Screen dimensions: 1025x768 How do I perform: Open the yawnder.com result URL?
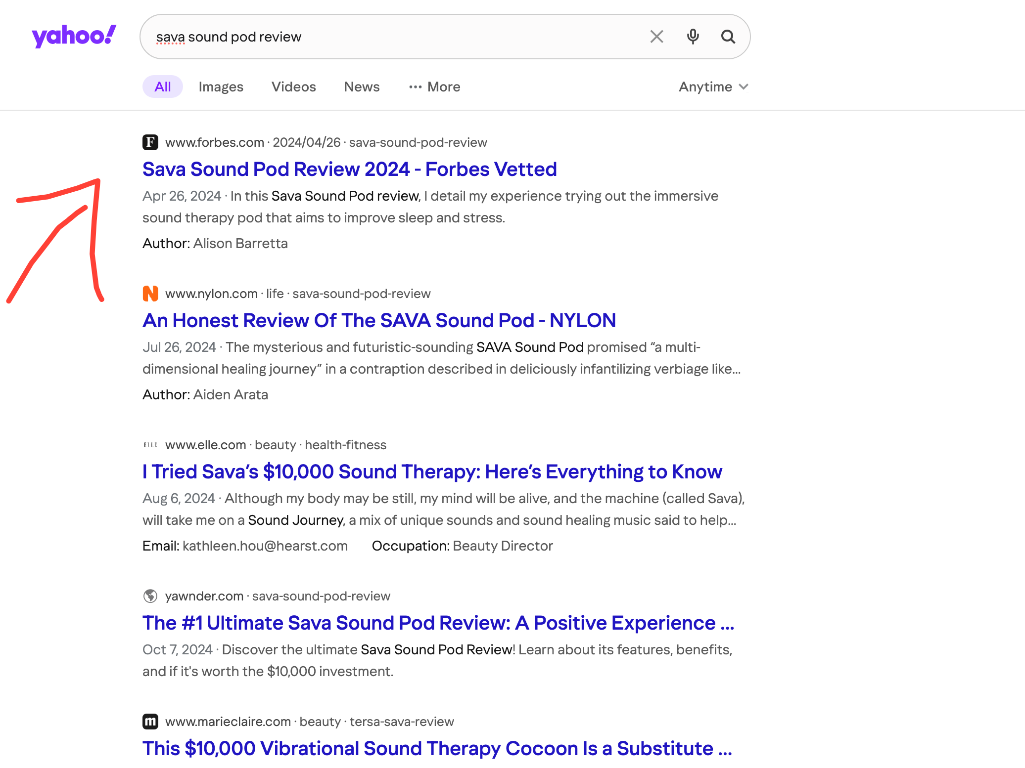(278, 596)
